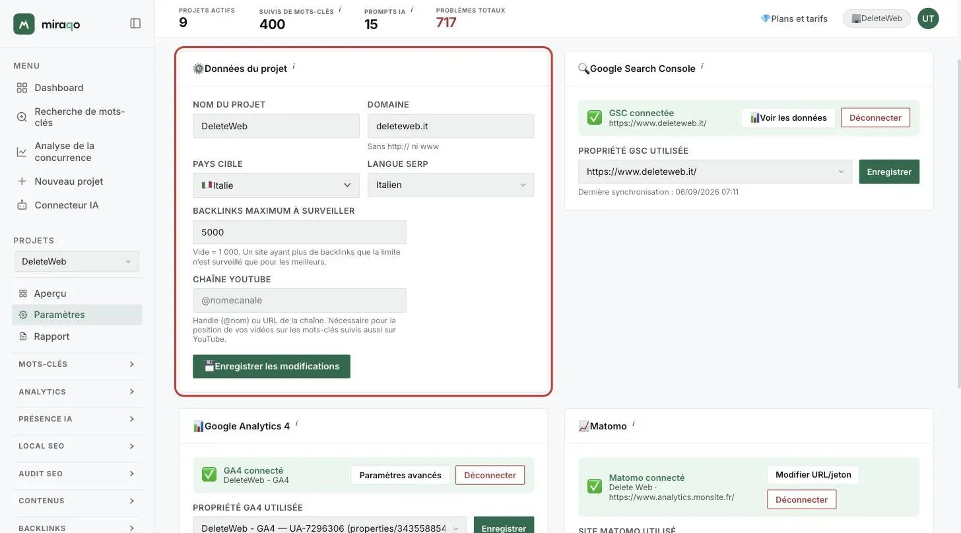Click the Analyse de la concurrence chart icon
Screen dimensions: 961x533
pyautogui.click(x=22, y=152)
